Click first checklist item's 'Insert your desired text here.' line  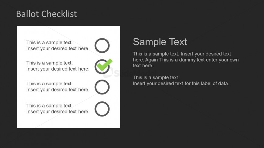[x=58, y=48]
